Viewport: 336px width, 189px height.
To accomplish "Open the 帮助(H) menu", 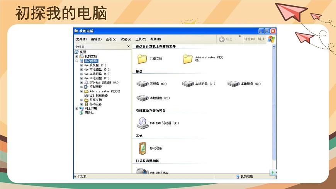I will click(x=156, y=39).
